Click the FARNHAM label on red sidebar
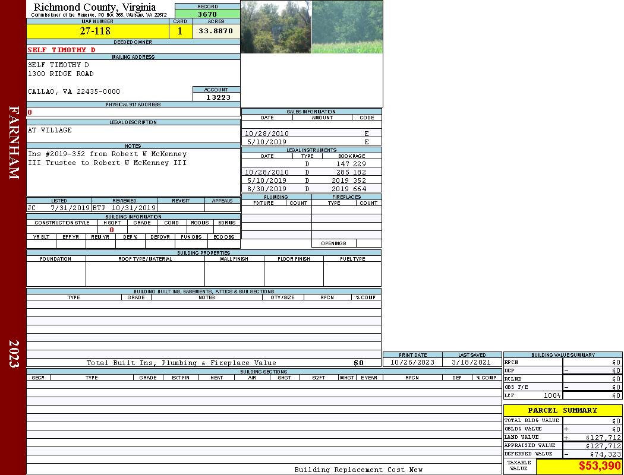 pyautogui.click(x=14, y=142)
